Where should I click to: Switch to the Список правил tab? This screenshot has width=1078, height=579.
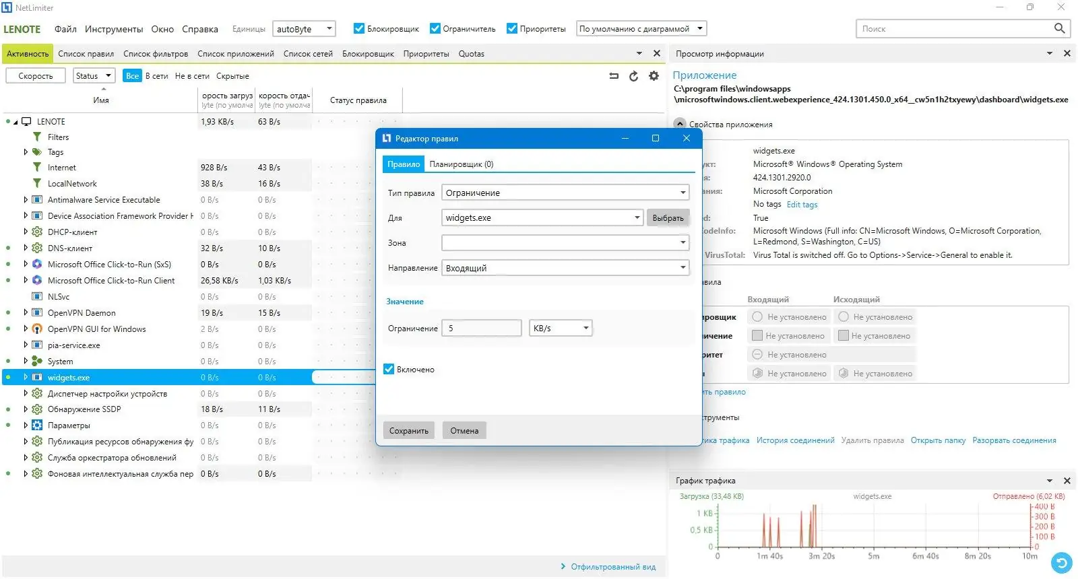[x=86, y=54]
